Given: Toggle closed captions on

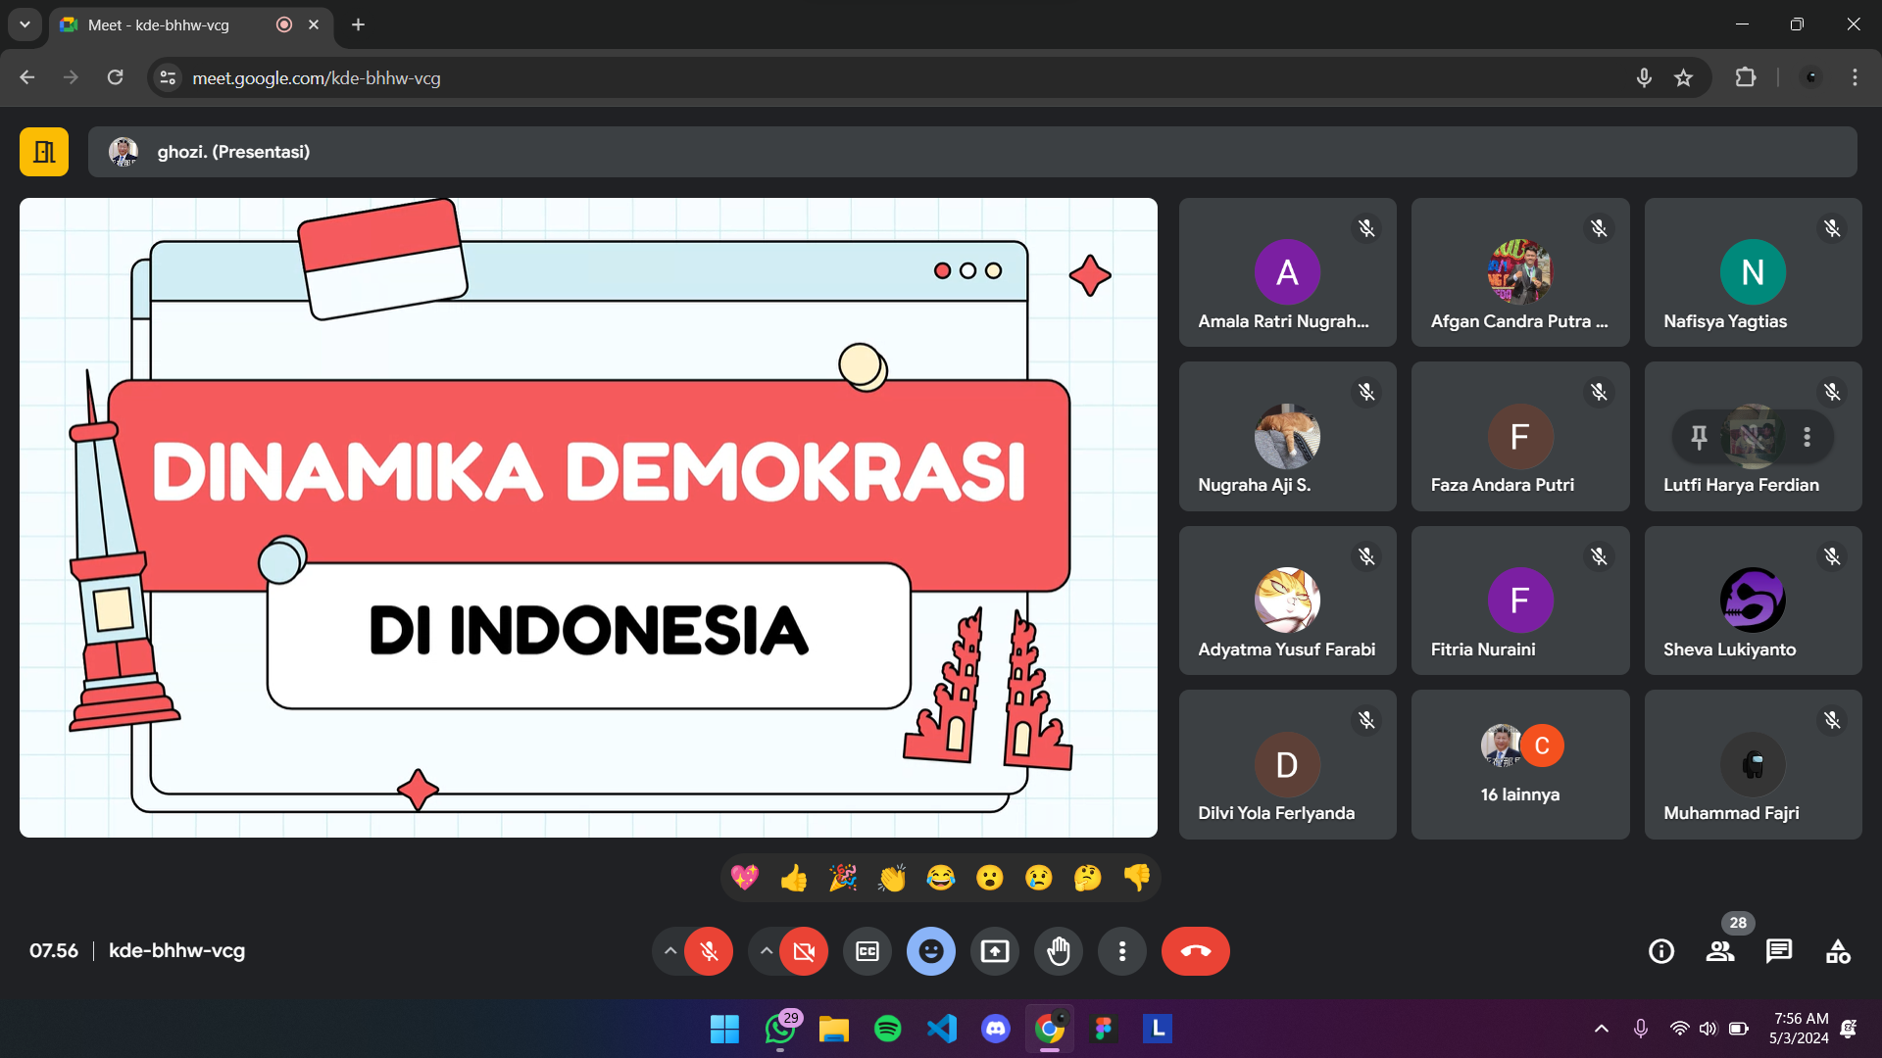Looking at the screenshot, I should [x=867, y=951].
